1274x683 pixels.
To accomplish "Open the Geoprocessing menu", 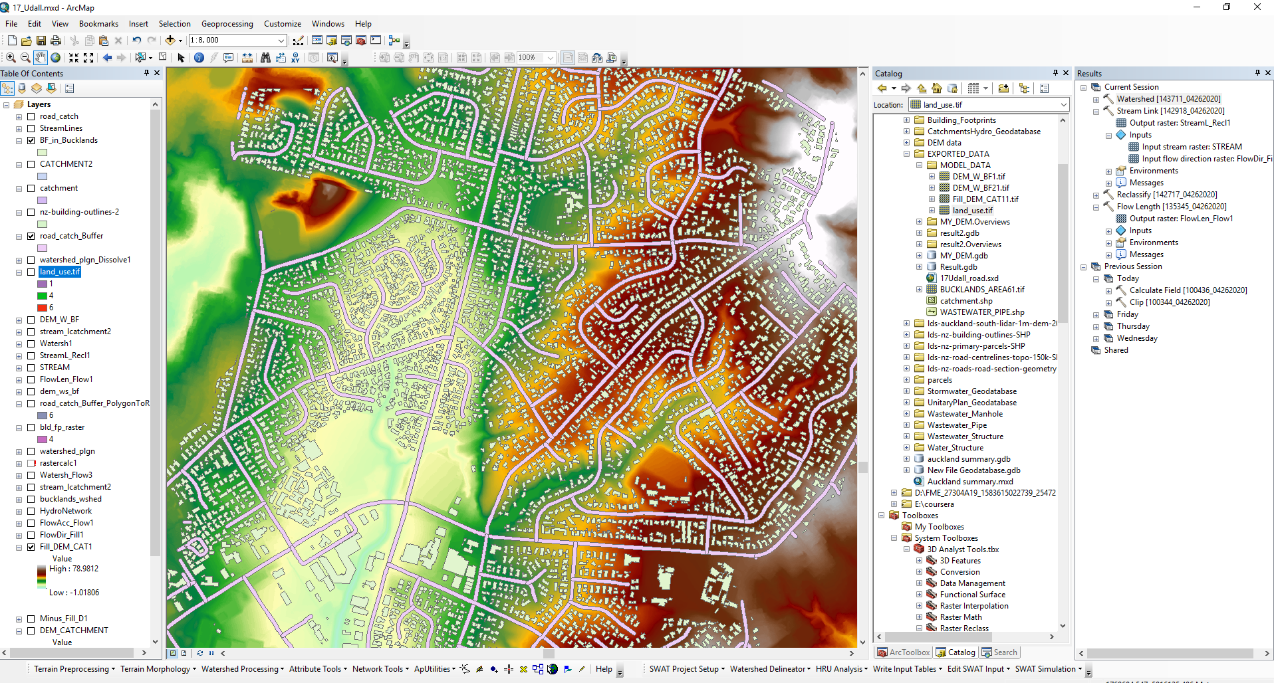I will click(227, 24).
